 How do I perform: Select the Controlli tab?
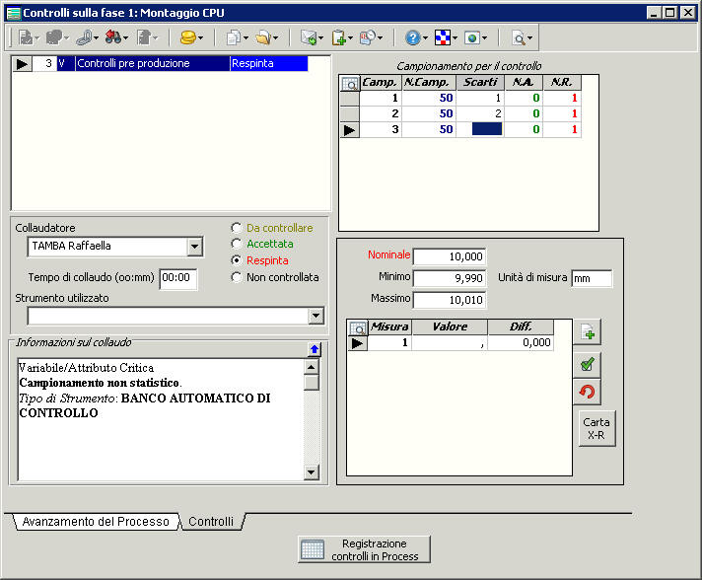pyautogui.click(x=211, y=522)
